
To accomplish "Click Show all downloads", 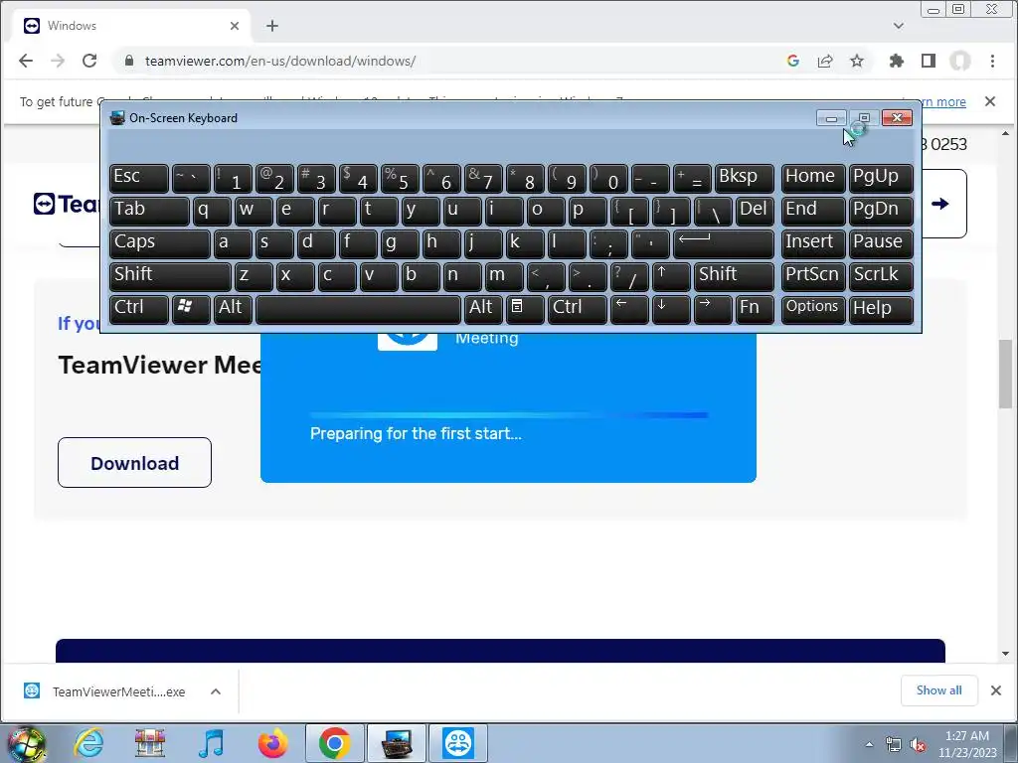I will tap(938, 690).
